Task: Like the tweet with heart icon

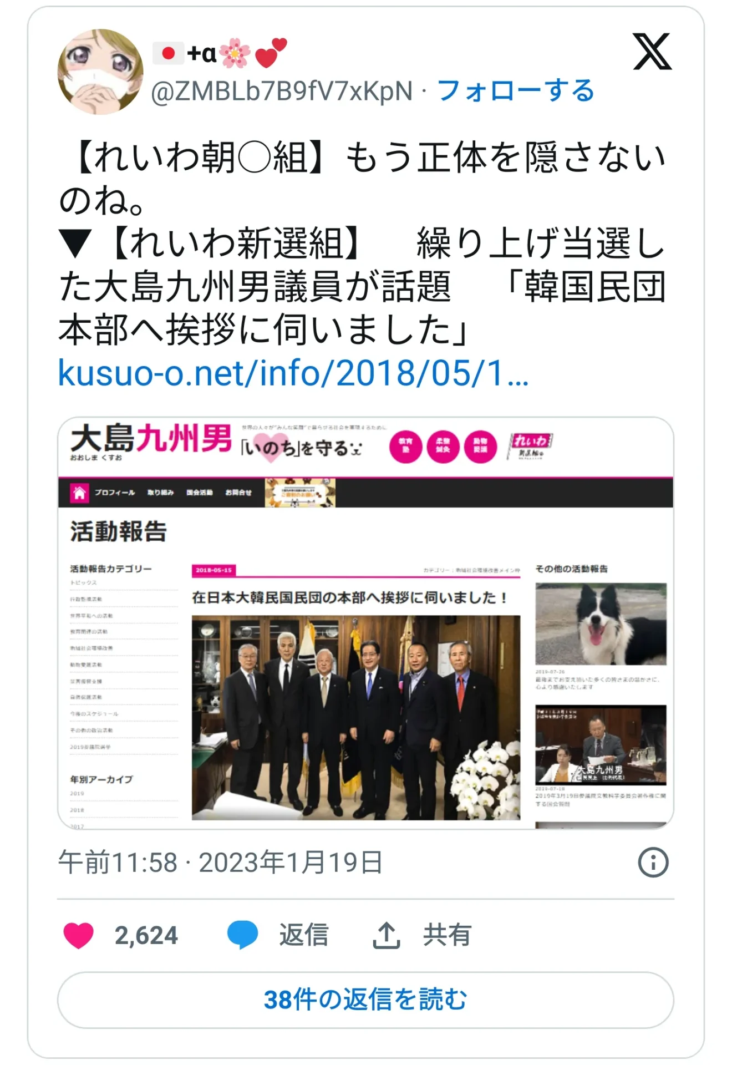Action: click(79, 935)
